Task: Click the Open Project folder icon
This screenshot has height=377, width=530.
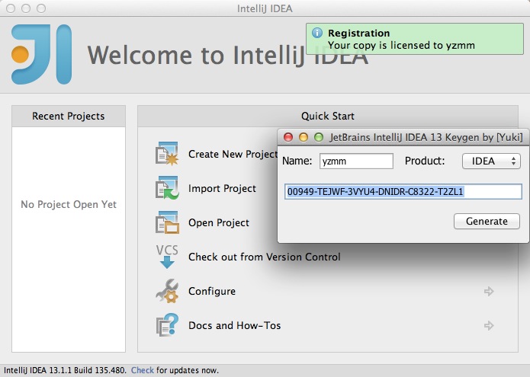Action: click(x=167, y=222)
